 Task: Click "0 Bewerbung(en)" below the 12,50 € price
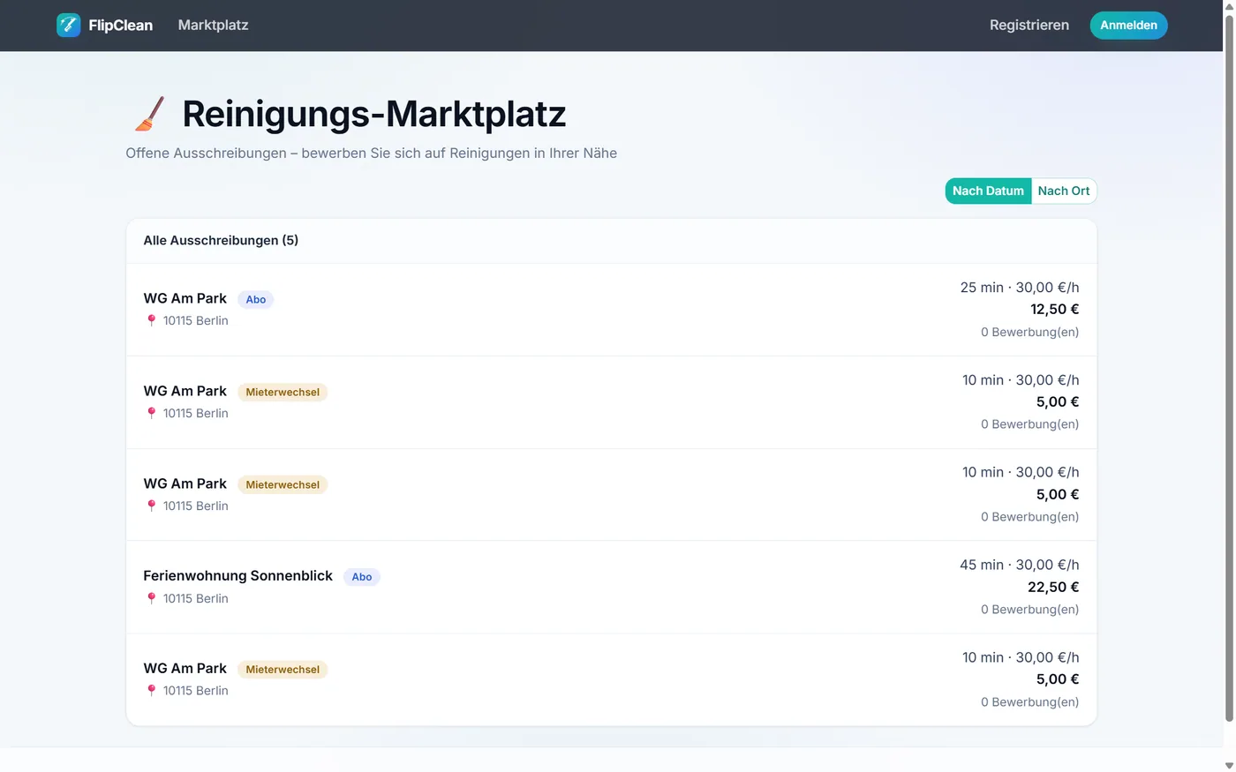pyautogui.click(x=1029, y=333)
